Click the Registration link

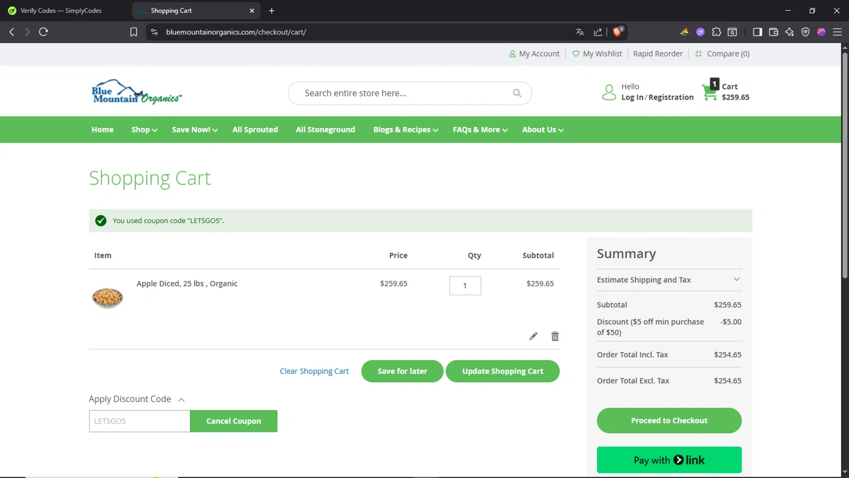671,97
